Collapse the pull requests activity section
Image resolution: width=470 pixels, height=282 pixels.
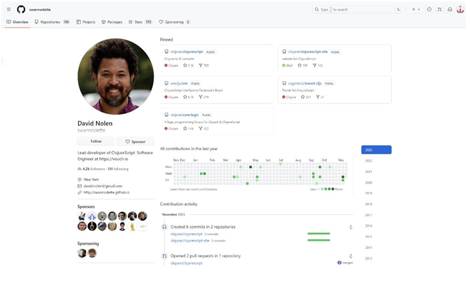pos(351,255)
